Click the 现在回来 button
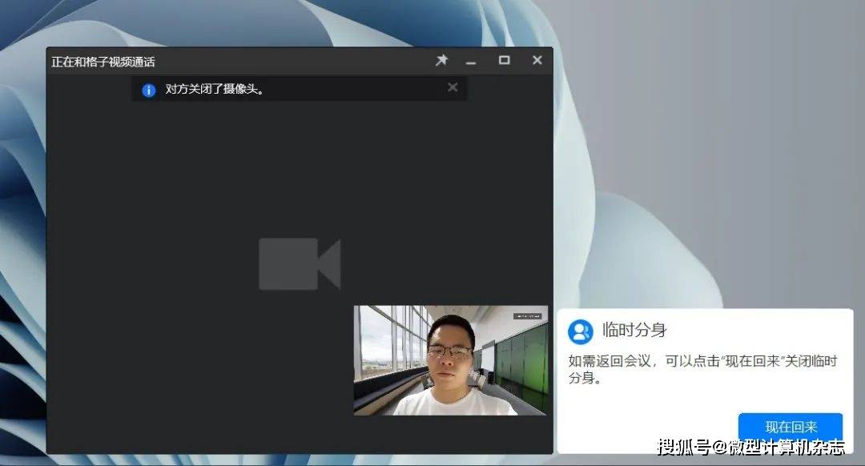The width and height of the screenshot is (865, 466). coord(791,427)
